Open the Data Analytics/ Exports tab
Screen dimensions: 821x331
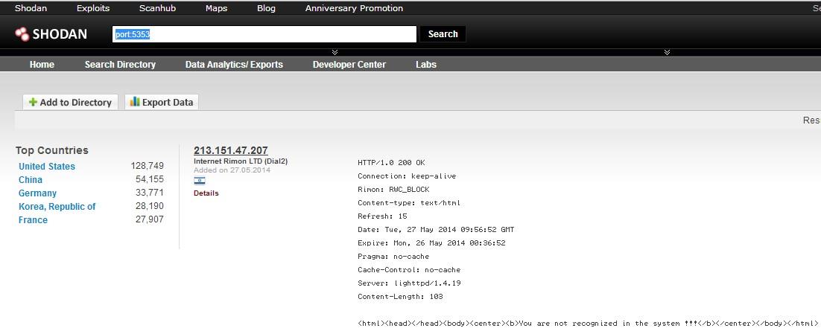[x=234, y=65]
